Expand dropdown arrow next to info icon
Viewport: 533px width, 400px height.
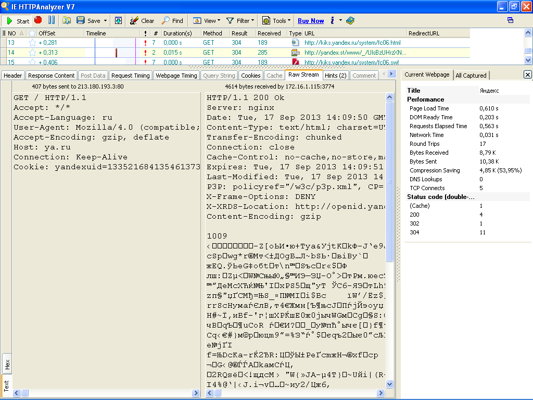[340, 20]
